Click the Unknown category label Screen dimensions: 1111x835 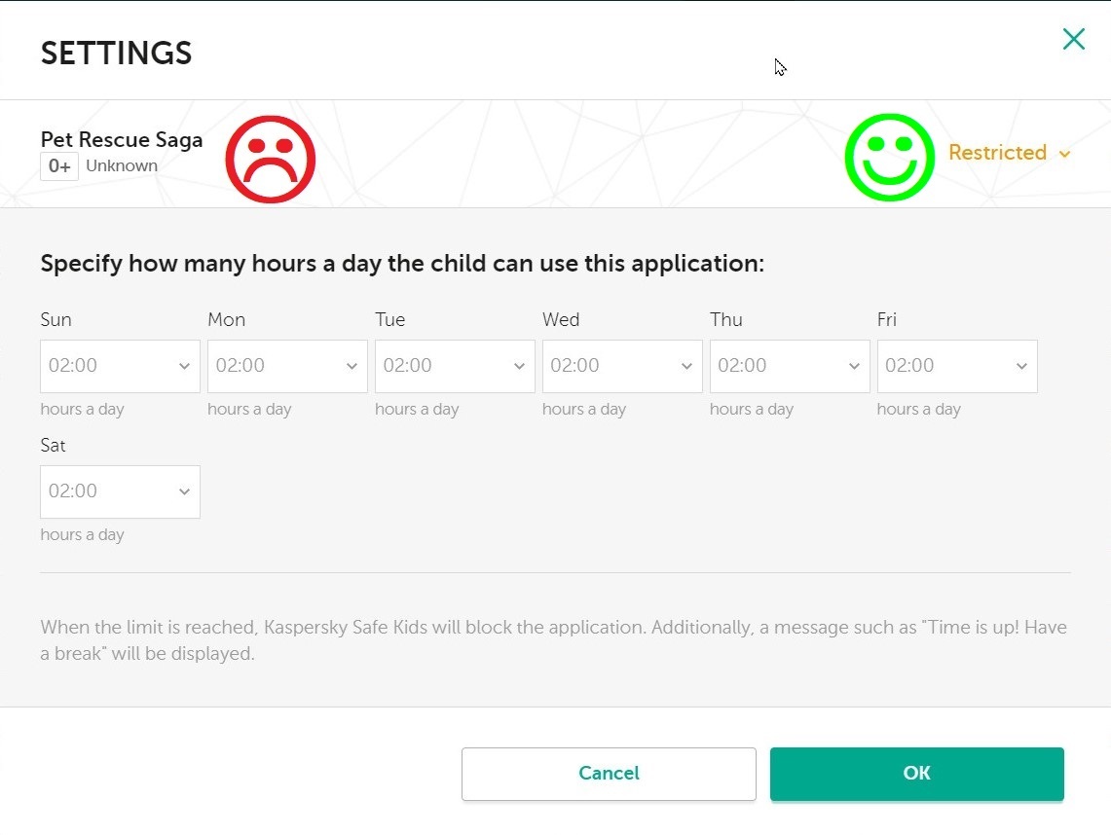122,166
